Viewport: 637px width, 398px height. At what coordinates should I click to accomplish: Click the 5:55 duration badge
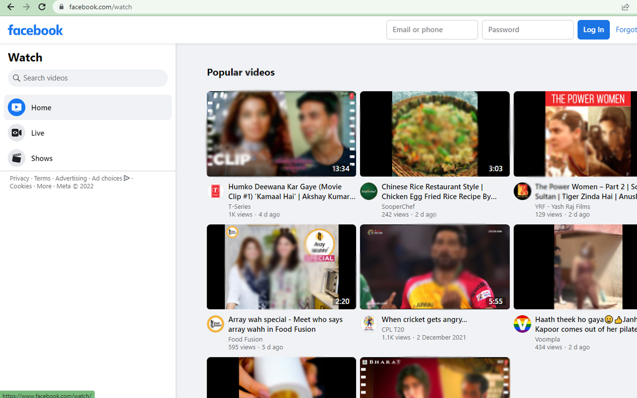pos(495,301)
